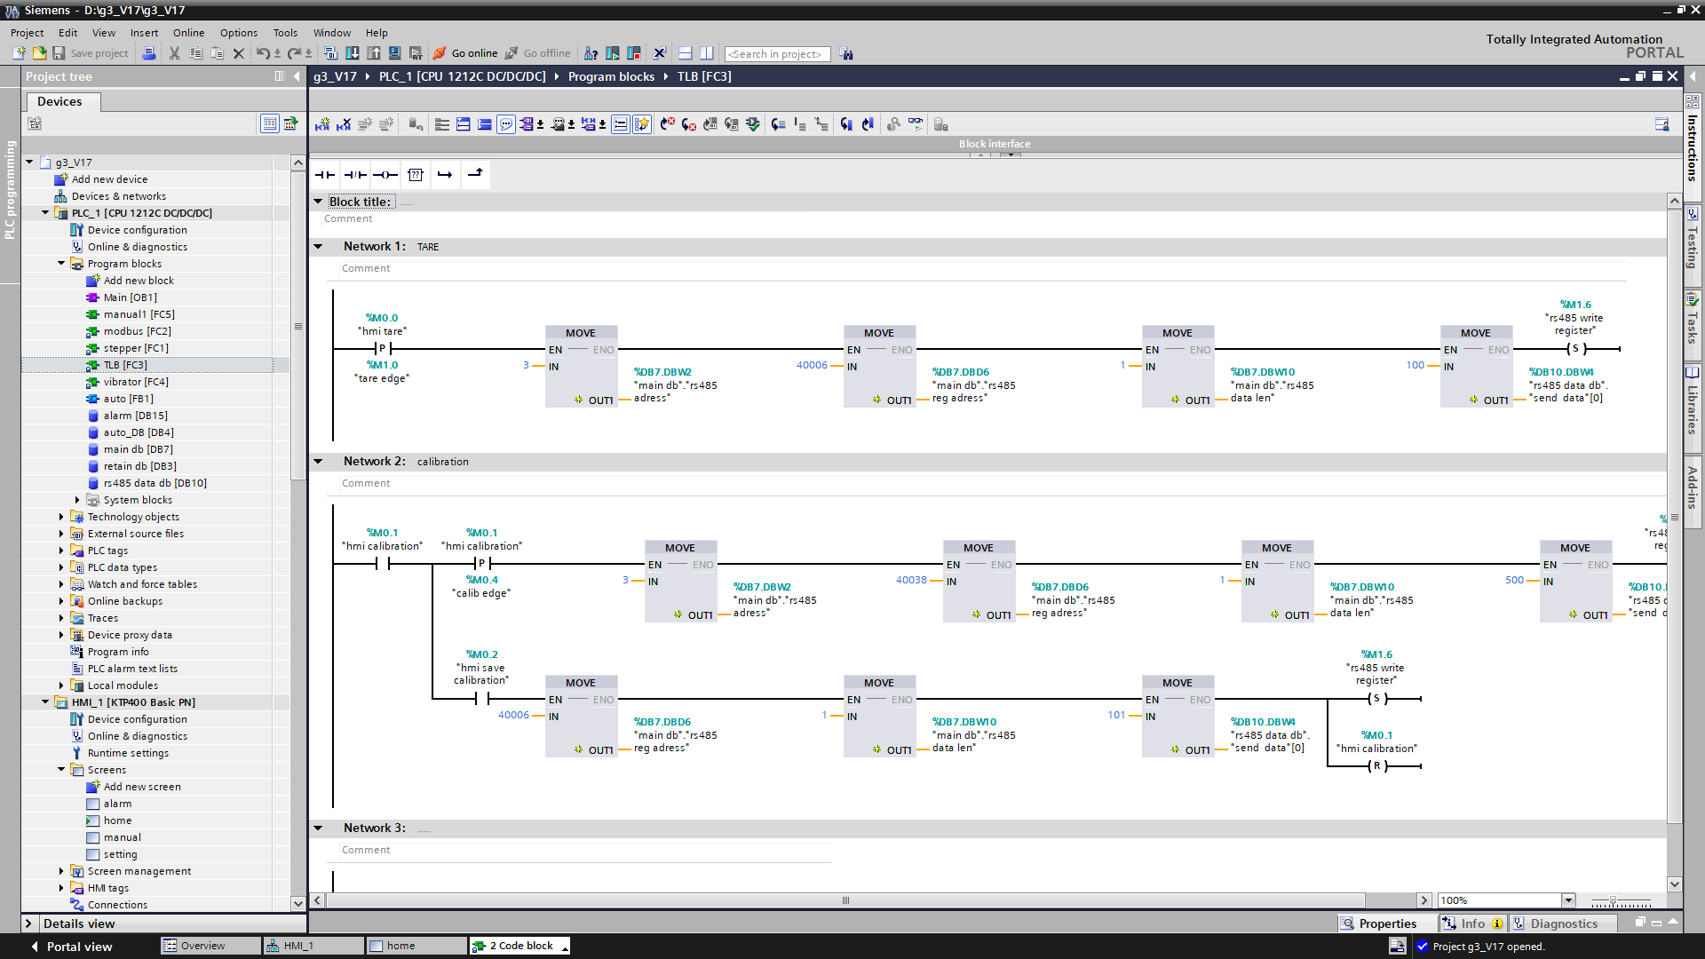Screen dimensions: 1705x959
Task: Click the monitoring on/off glasses icon
Action: coord(916,124)
